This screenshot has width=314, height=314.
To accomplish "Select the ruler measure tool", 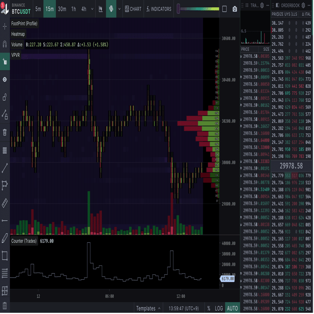I will tap(4, 203).
